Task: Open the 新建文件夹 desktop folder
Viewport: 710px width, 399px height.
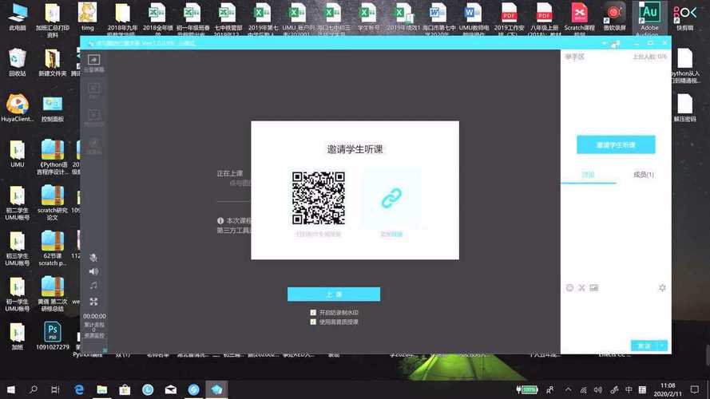Action: (53, 62)
